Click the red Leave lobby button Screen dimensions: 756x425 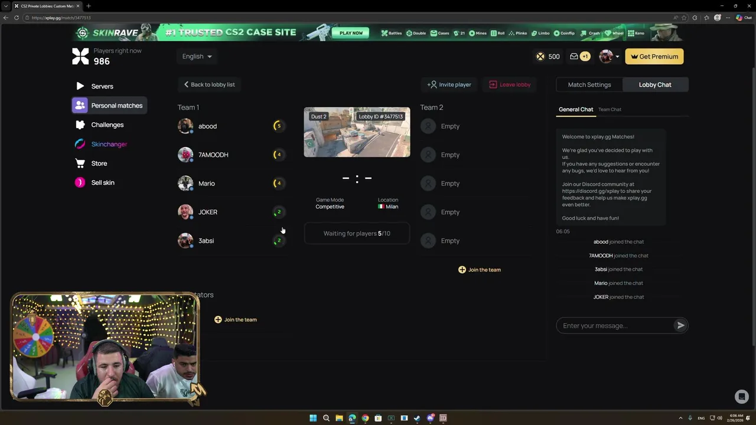[x=510, y=84]
